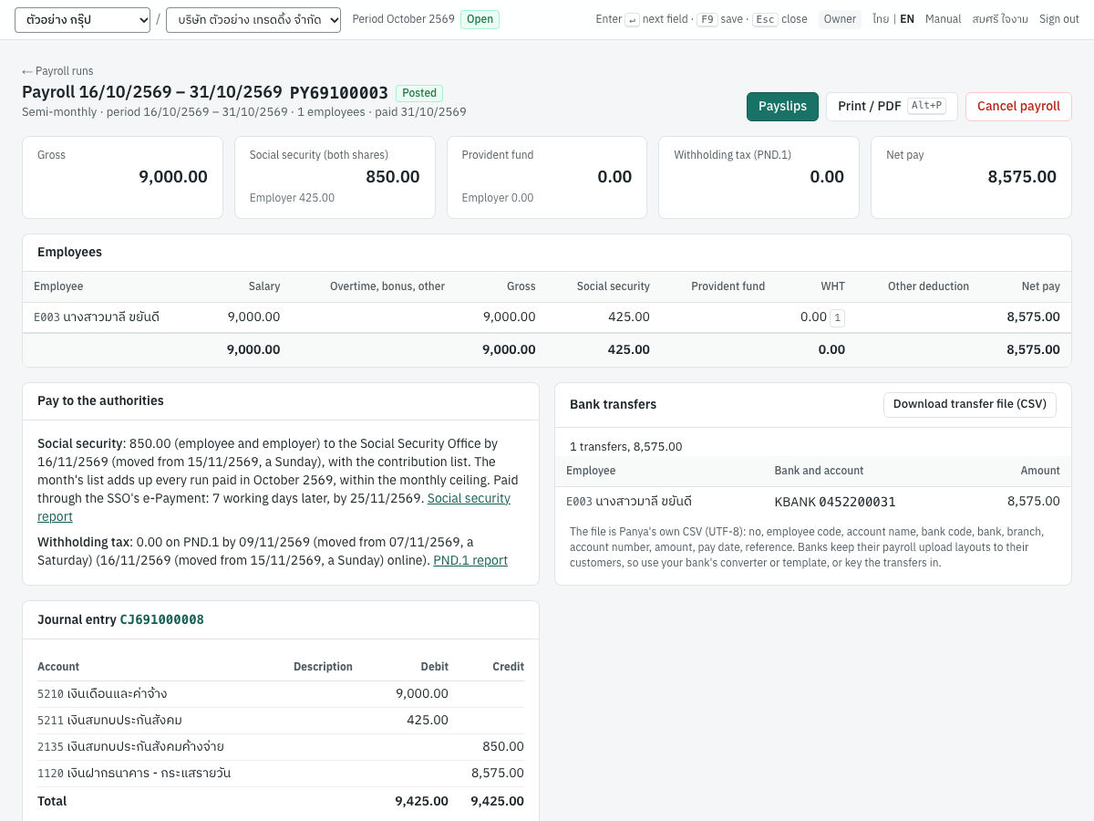This screenshot has height=821, width=1094.
Task: Click the 1 transfers, 8,575.00 summary
Action: (625, 447)
